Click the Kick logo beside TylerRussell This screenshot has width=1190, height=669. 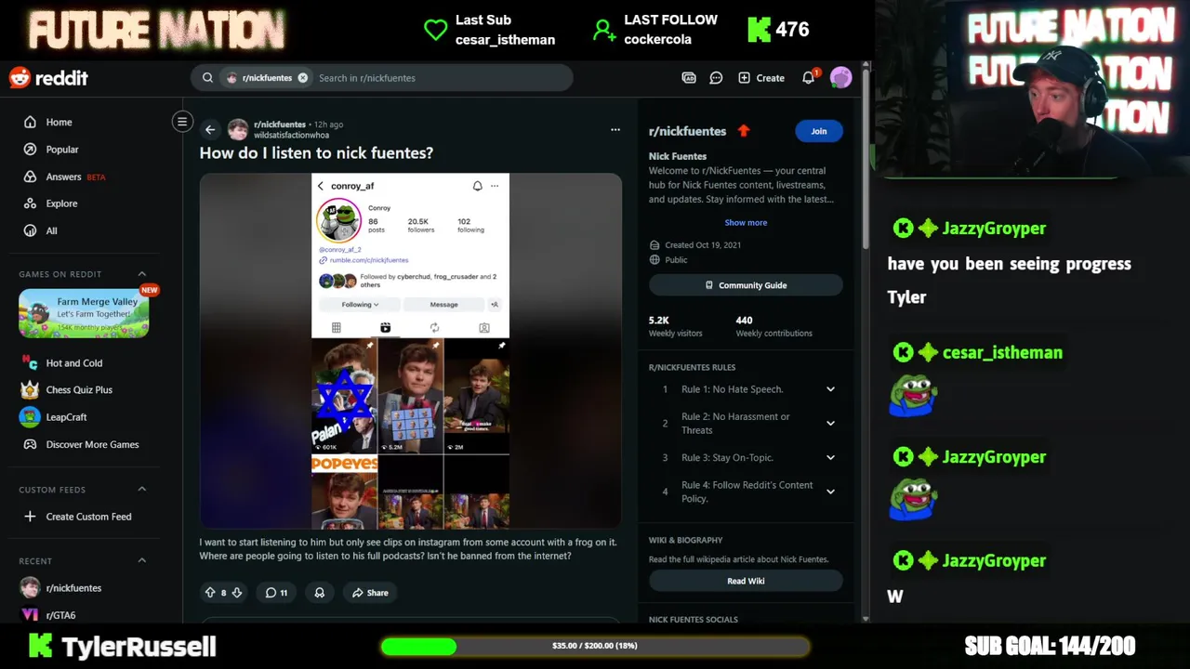point(40,646)
